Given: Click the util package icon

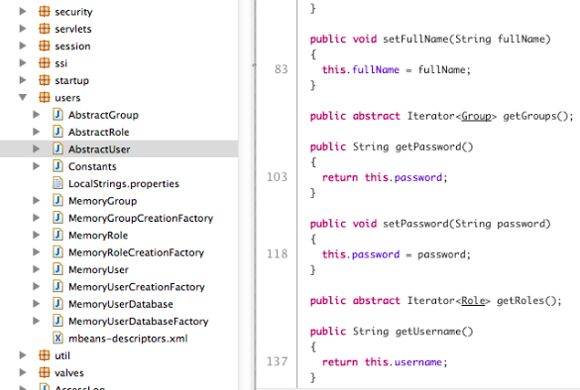Looking at the screenshot, I should [x=44, y=355].
